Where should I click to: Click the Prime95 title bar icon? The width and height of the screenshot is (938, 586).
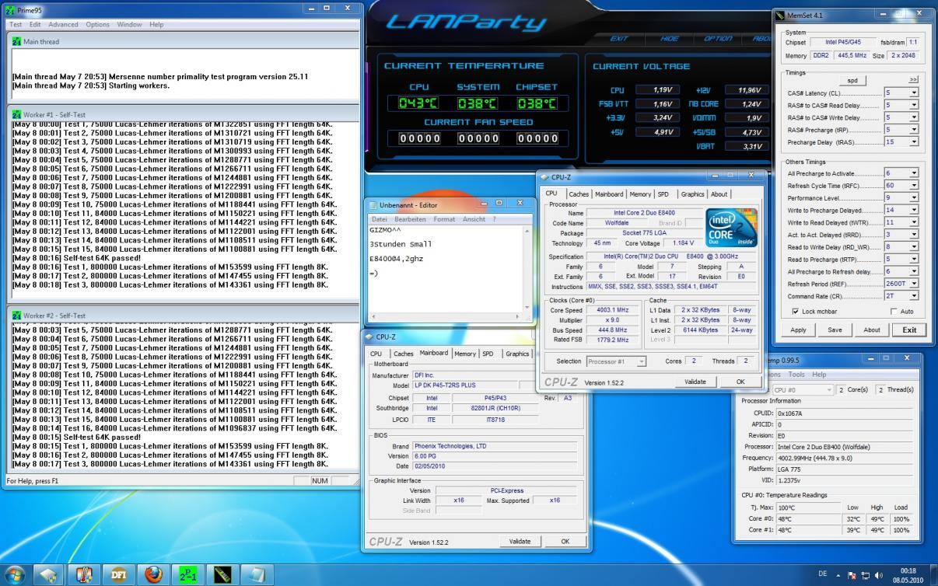click(x=10, y=10)
